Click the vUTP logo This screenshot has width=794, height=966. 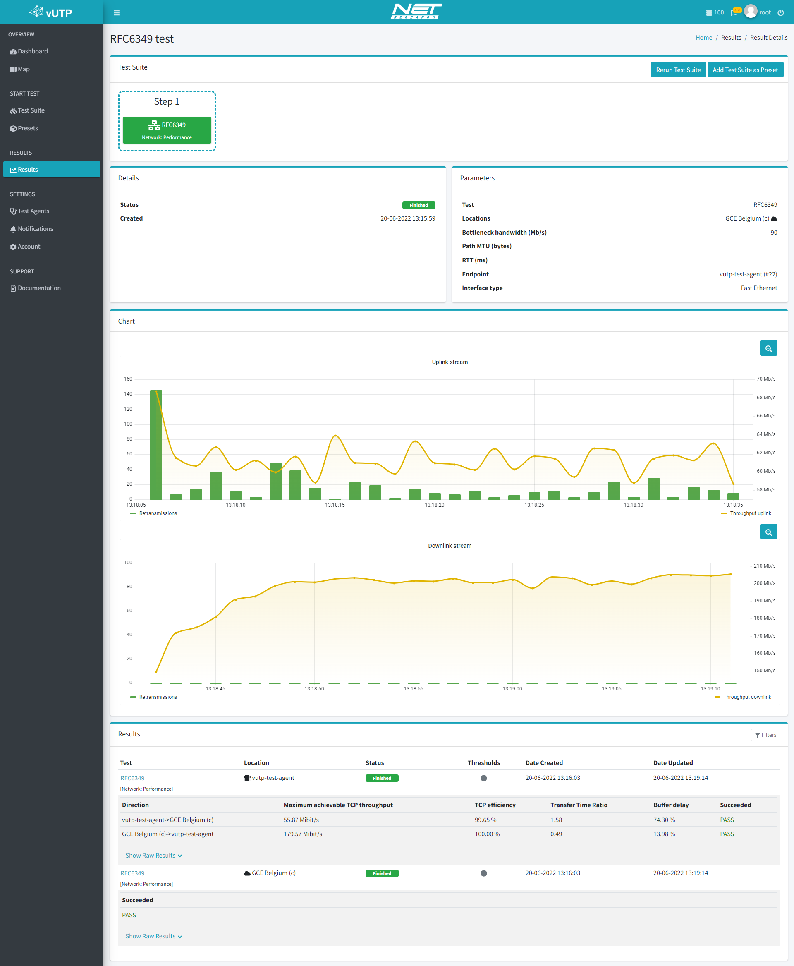tap(51, 12)
